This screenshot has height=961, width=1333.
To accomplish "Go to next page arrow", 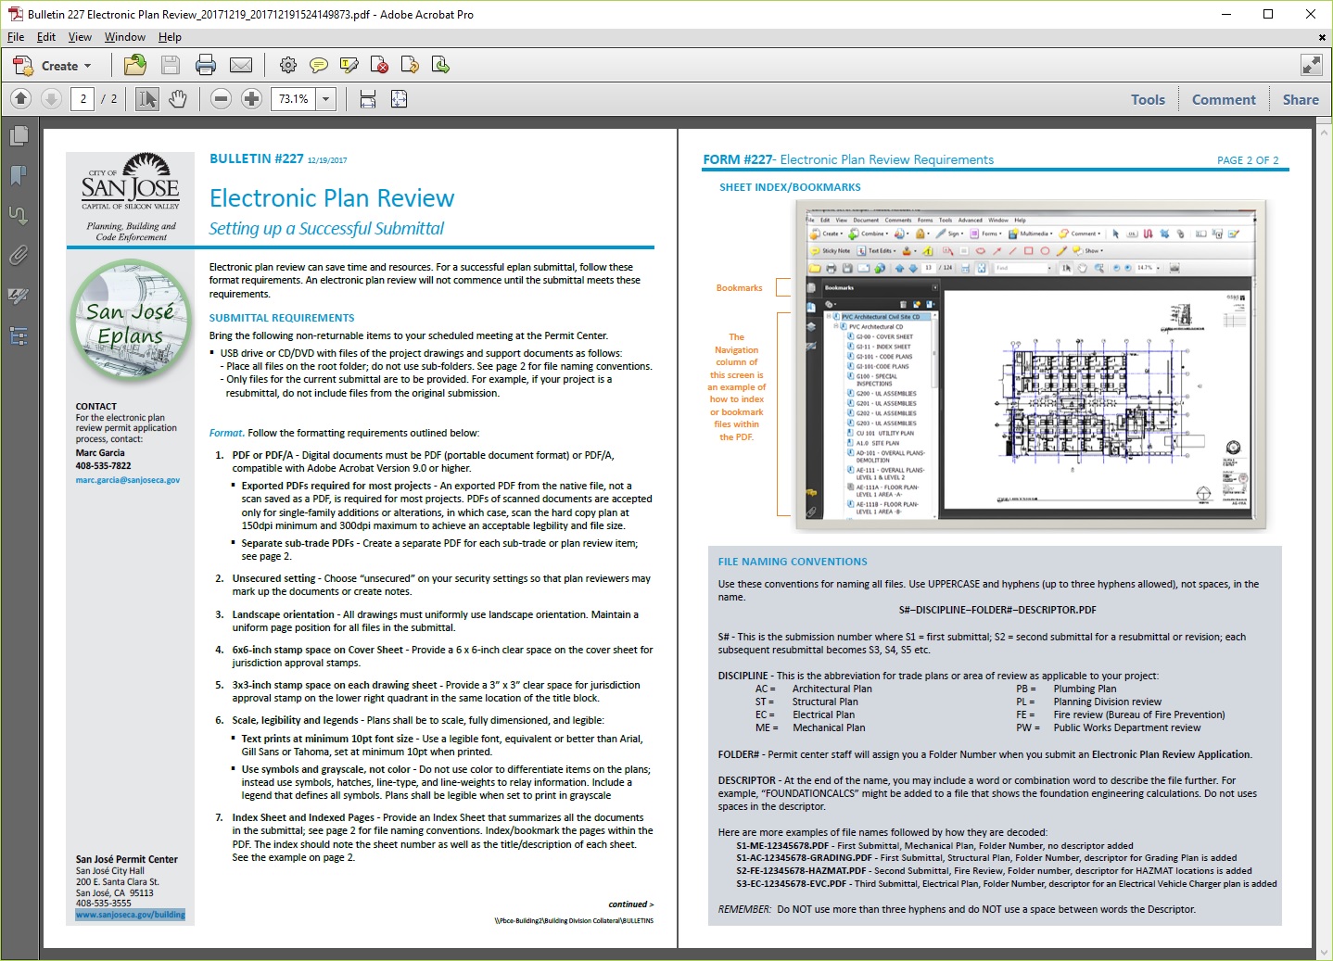I will click(x=52, y=98).
